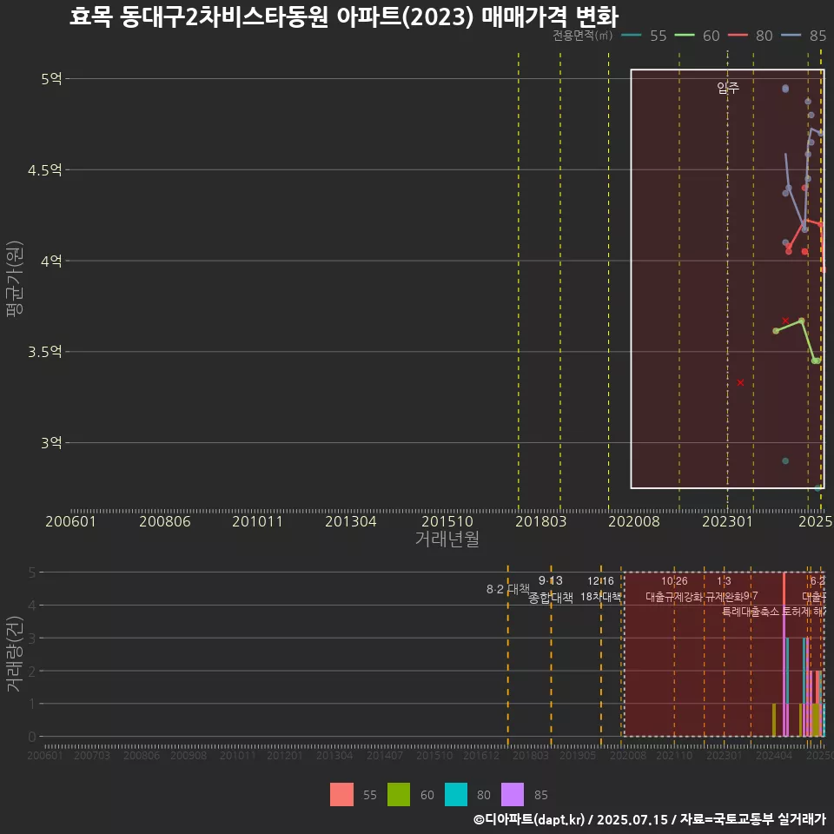Click the 8·2 대책 policy annotation
The width and height of the screenshot is (834, 834).
pos(508,589)
